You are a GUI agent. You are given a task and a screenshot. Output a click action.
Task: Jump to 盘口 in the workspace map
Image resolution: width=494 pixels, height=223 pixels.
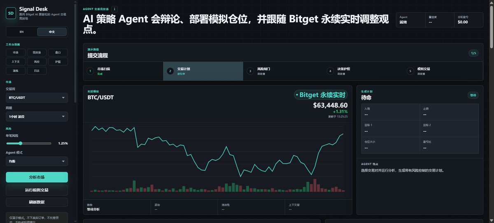coord(58,53)
